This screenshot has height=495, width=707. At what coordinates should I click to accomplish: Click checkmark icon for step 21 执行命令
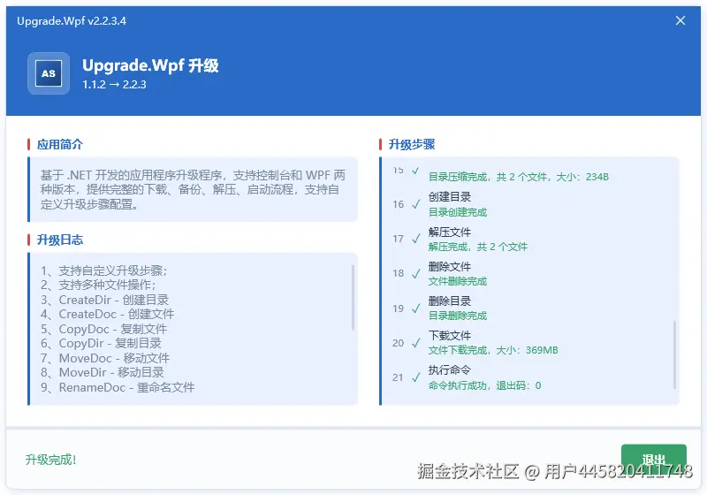[415, 377]
